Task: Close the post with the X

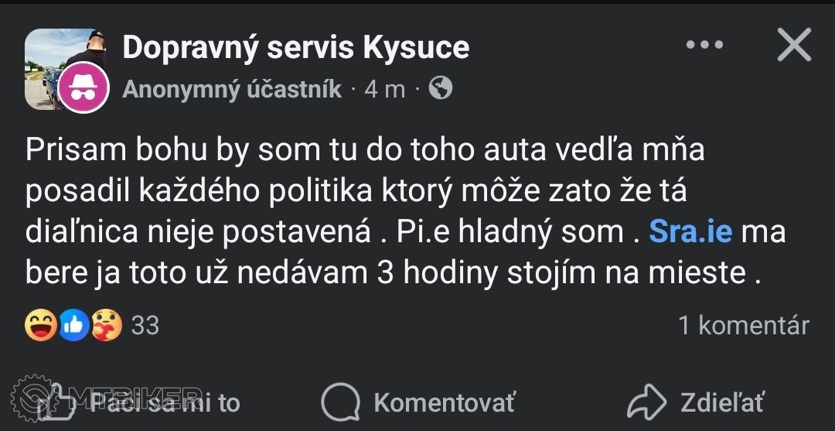Action: point(793,46)
